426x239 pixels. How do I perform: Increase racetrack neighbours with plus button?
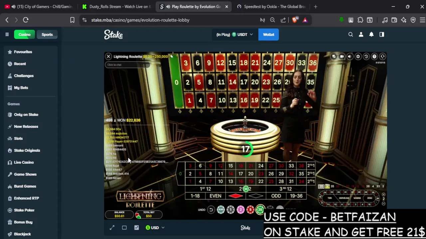point(383,195)
